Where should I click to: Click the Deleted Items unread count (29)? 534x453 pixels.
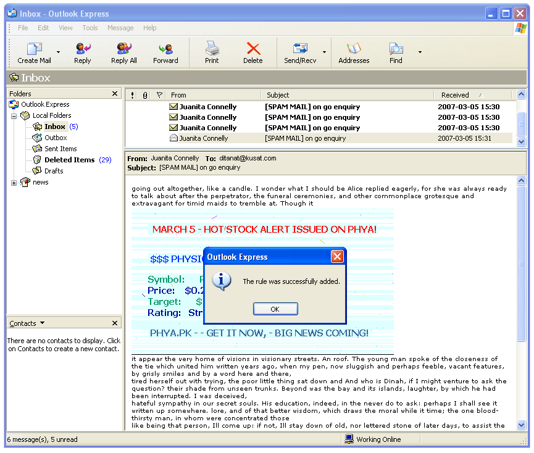click(105, 160)
